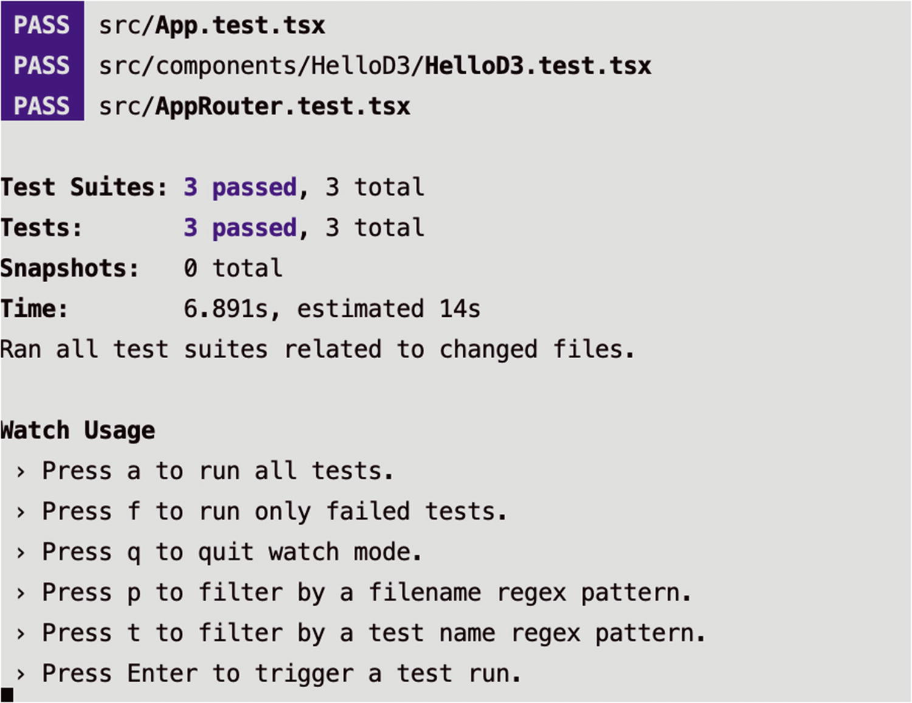Click '3 passed' in the Test Suites row

pos(240,187)
